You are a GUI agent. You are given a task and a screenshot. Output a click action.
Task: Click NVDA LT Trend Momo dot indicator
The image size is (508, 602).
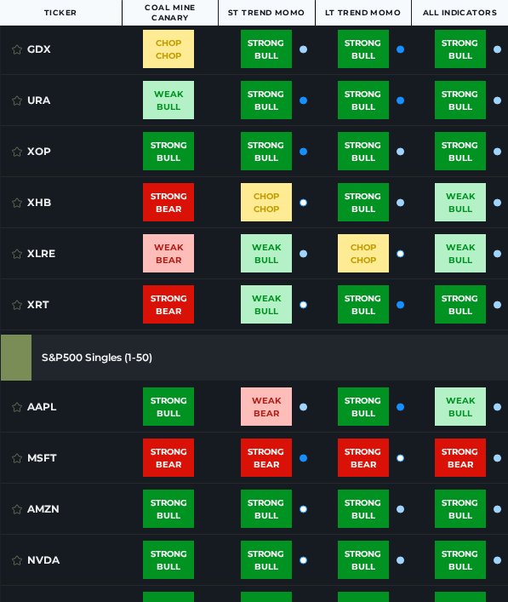click(x=400, y=560)
